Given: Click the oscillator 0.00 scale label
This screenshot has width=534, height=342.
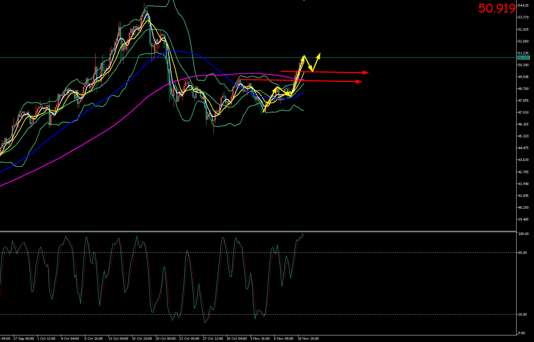Looking at the screenshot, I should click(522, 333).
